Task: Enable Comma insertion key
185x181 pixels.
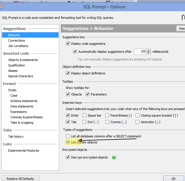Action: click(107, 122)
